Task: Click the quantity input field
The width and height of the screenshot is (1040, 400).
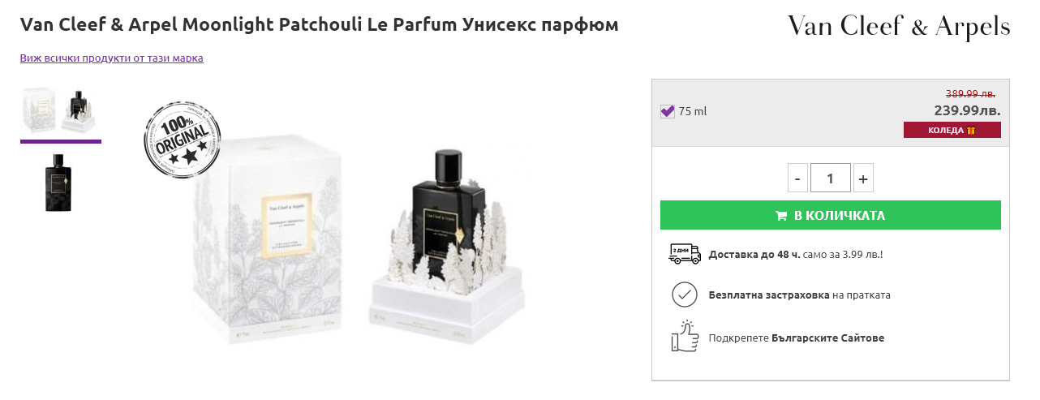Action: 830,178
